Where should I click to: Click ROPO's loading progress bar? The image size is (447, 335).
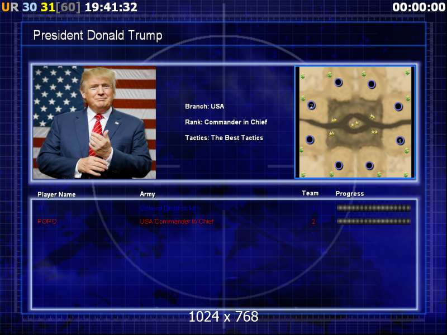(374, 221)
